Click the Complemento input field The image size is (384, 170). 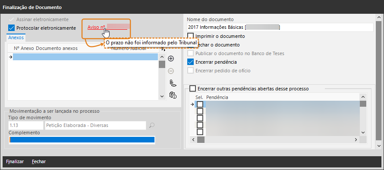tap(82, 140)
